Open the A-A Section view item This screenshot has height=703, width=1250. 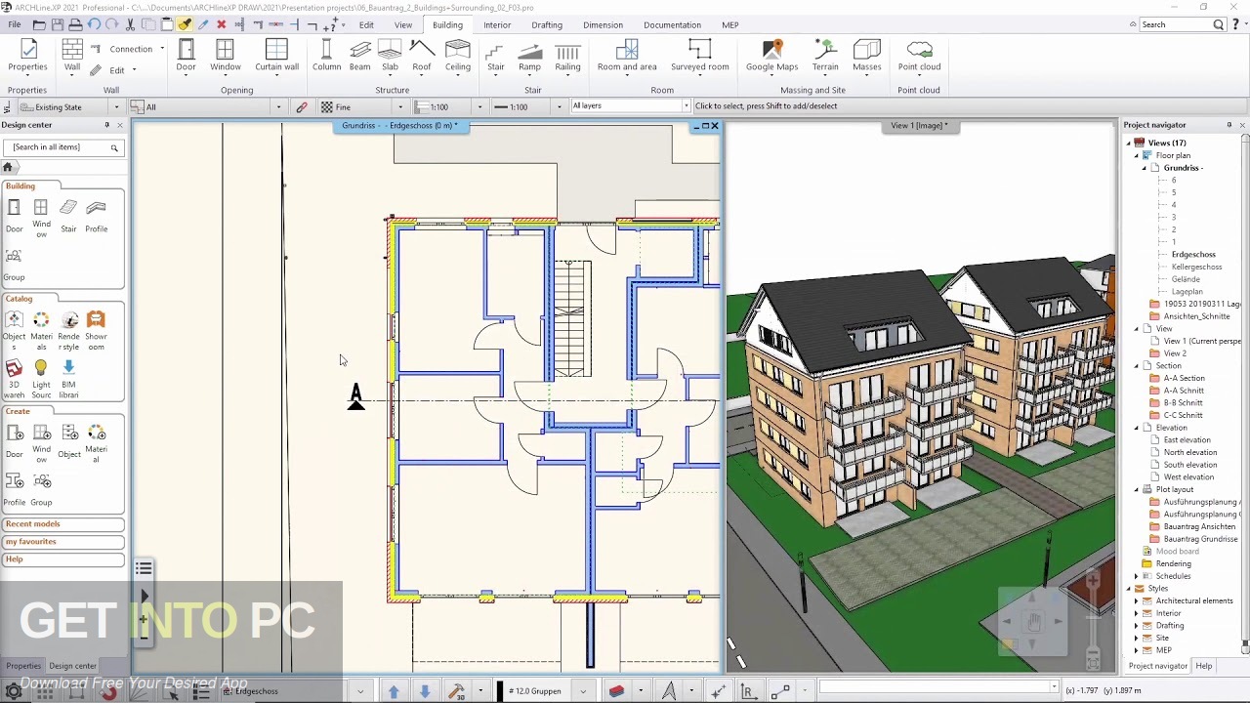point(1184,378)
